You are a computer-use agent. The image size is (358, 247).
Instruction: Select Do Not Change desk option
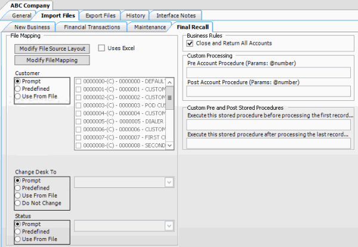pos(18,203)
